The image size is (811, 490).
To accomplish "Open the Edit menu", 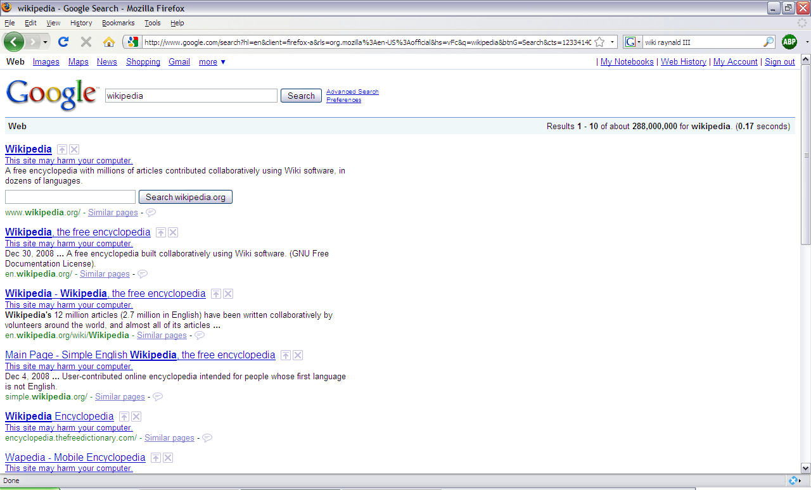I will pos(30,23).
